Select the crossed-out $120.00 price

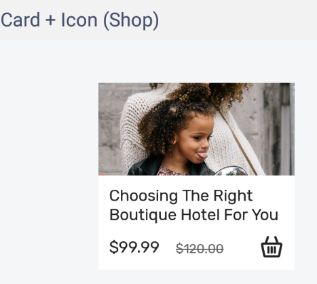pyautogui.click(x=200, y=249)
